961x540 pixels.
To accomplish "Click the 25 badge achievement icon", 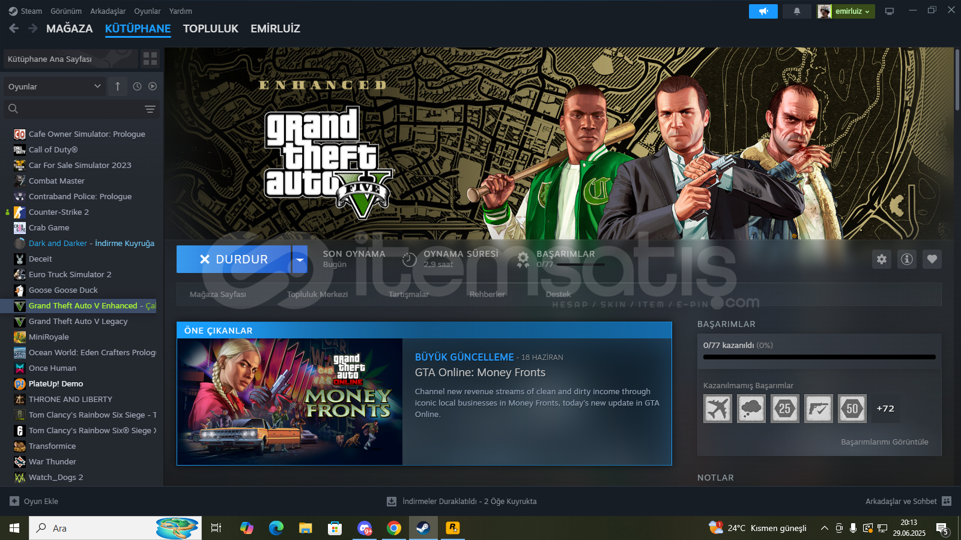I will click(x=785, y=409).
